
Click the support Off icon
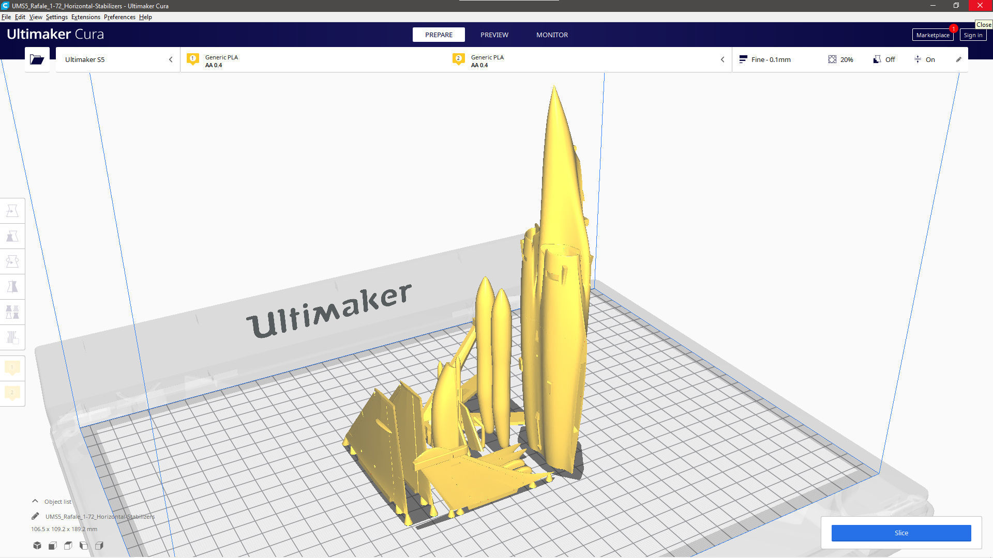877,59
